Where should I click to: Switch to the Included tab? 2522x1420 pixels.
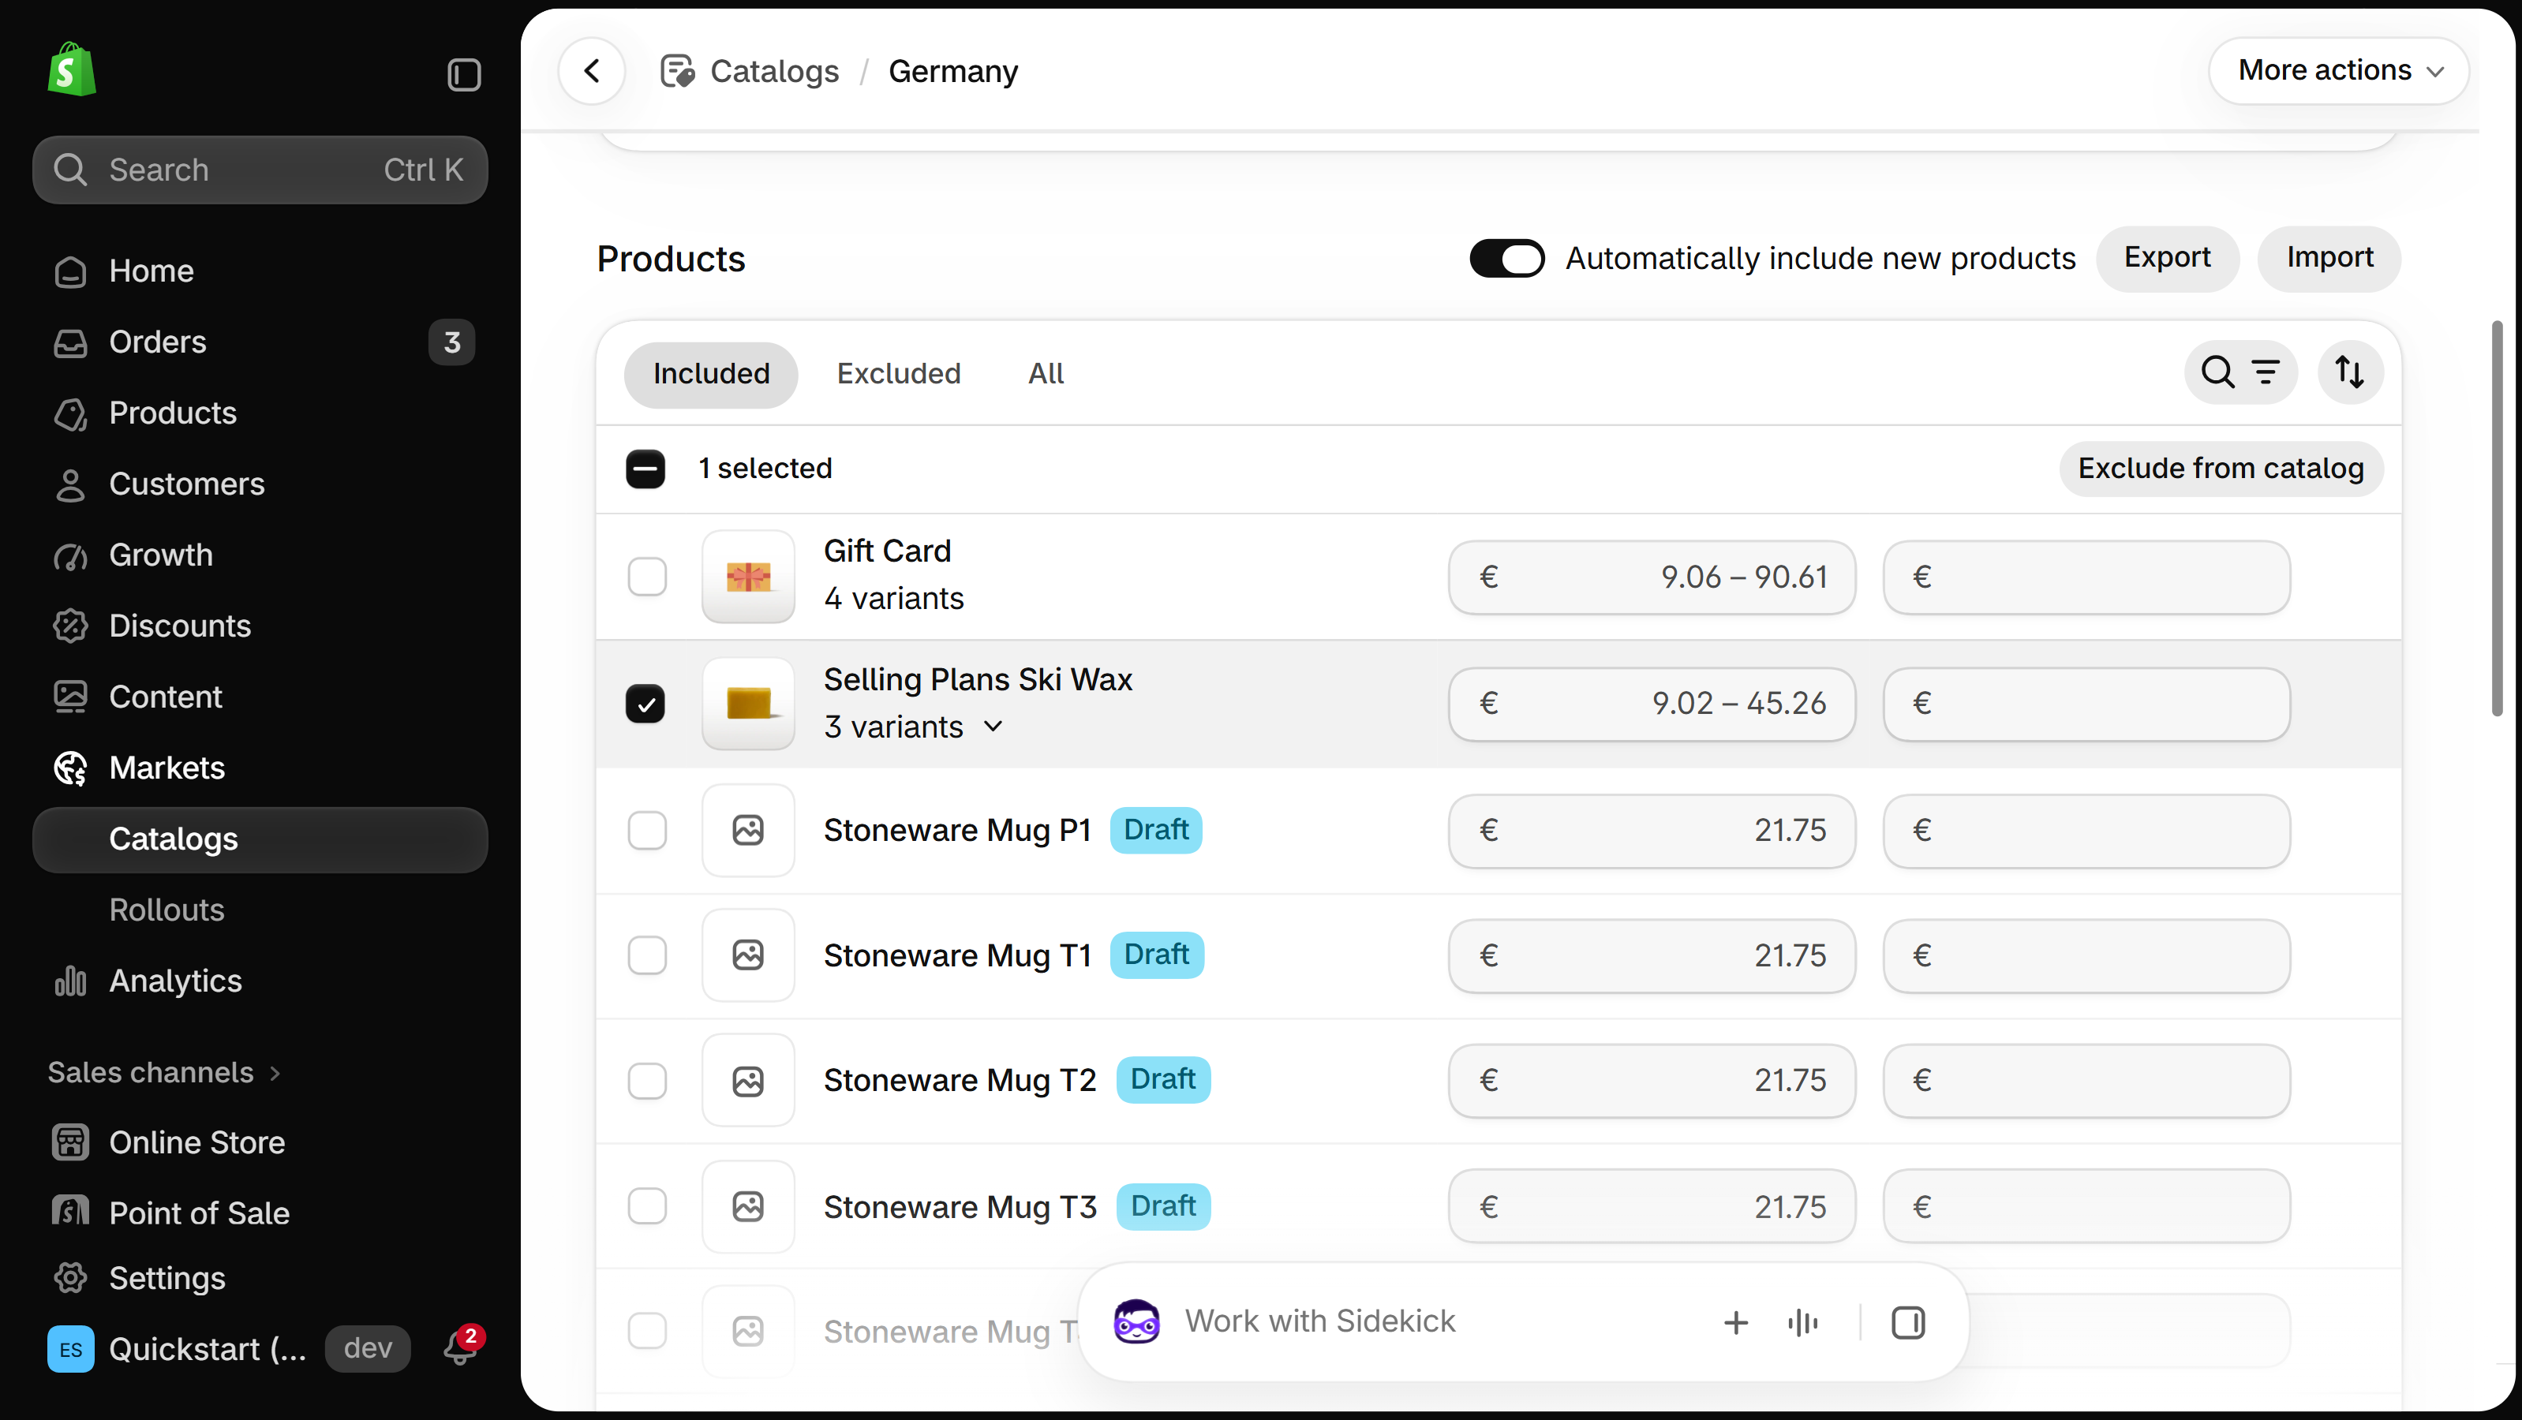tap(711, 374)
